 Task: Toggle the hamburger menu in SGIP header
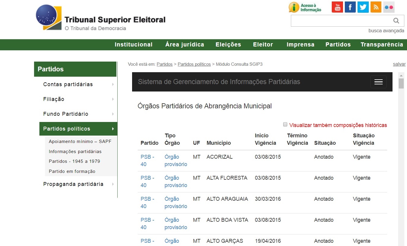(378, 82)
